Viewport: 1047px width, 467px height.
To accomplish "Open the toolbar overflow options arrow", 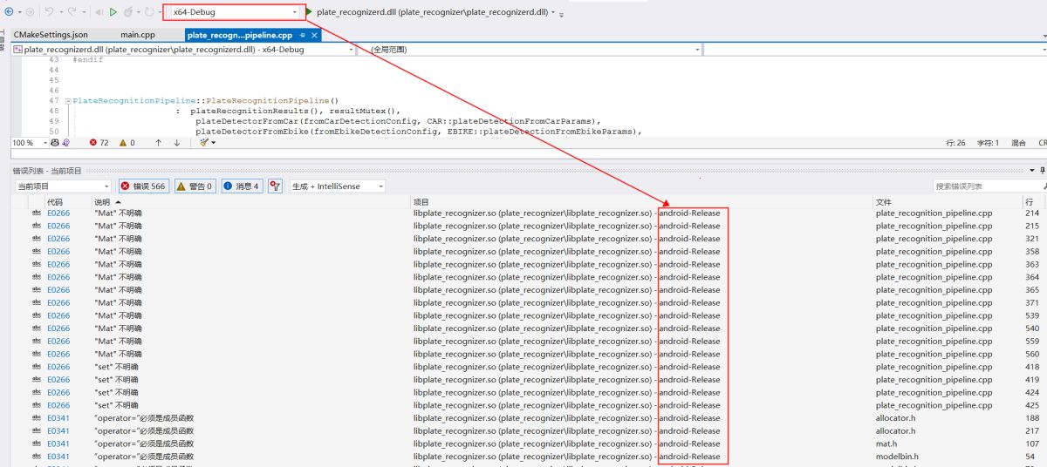I will point(562,14).
